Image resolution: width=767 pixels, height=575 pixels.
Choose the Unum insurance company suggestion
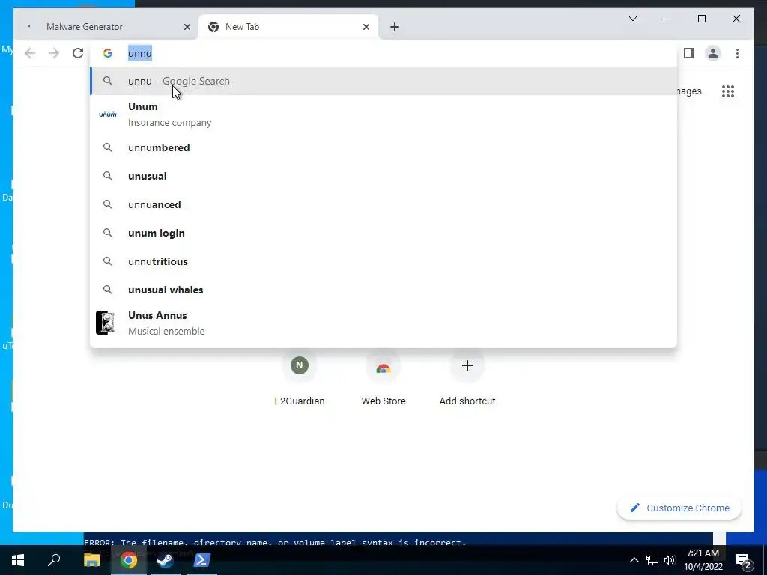point(383,115)
